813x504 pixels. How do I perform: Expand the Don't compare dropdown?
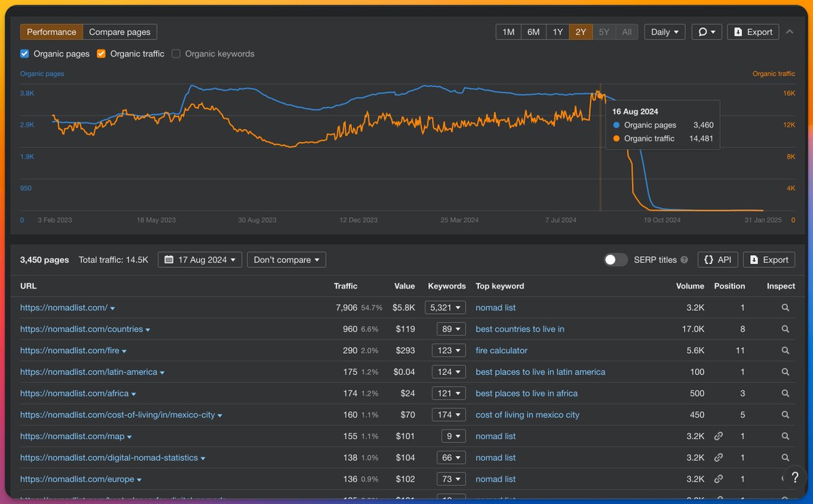287,260
